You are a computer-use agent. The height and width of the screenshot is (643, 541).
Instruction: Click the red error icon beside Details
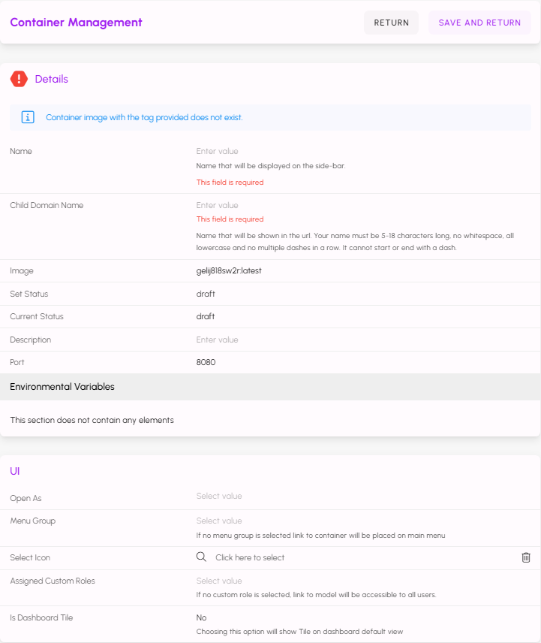(x=19, y=79)
